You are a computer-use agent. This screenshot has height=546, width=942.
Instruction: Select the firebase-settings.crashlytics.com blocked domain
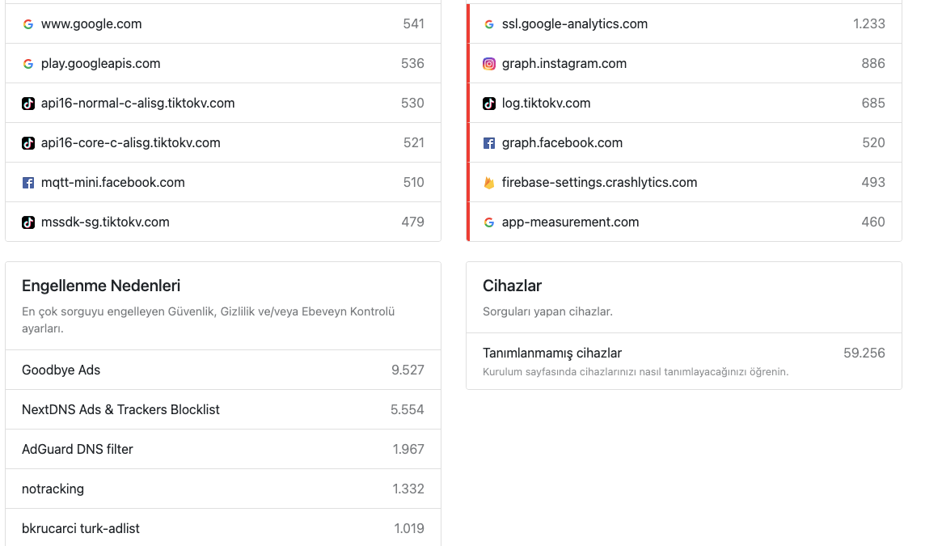(599, 183)
